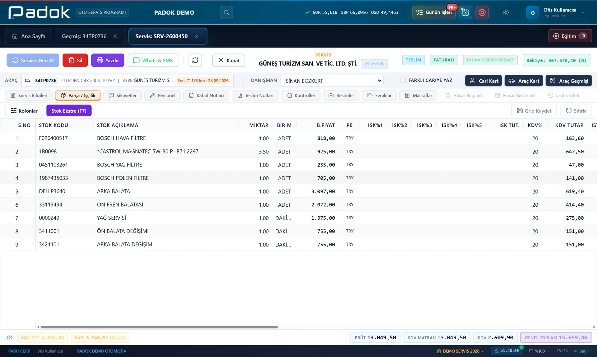Click Sıfırla reset button
Viewport: 597px width, 357px height.
pyautogui.click(x=576, y=110)
